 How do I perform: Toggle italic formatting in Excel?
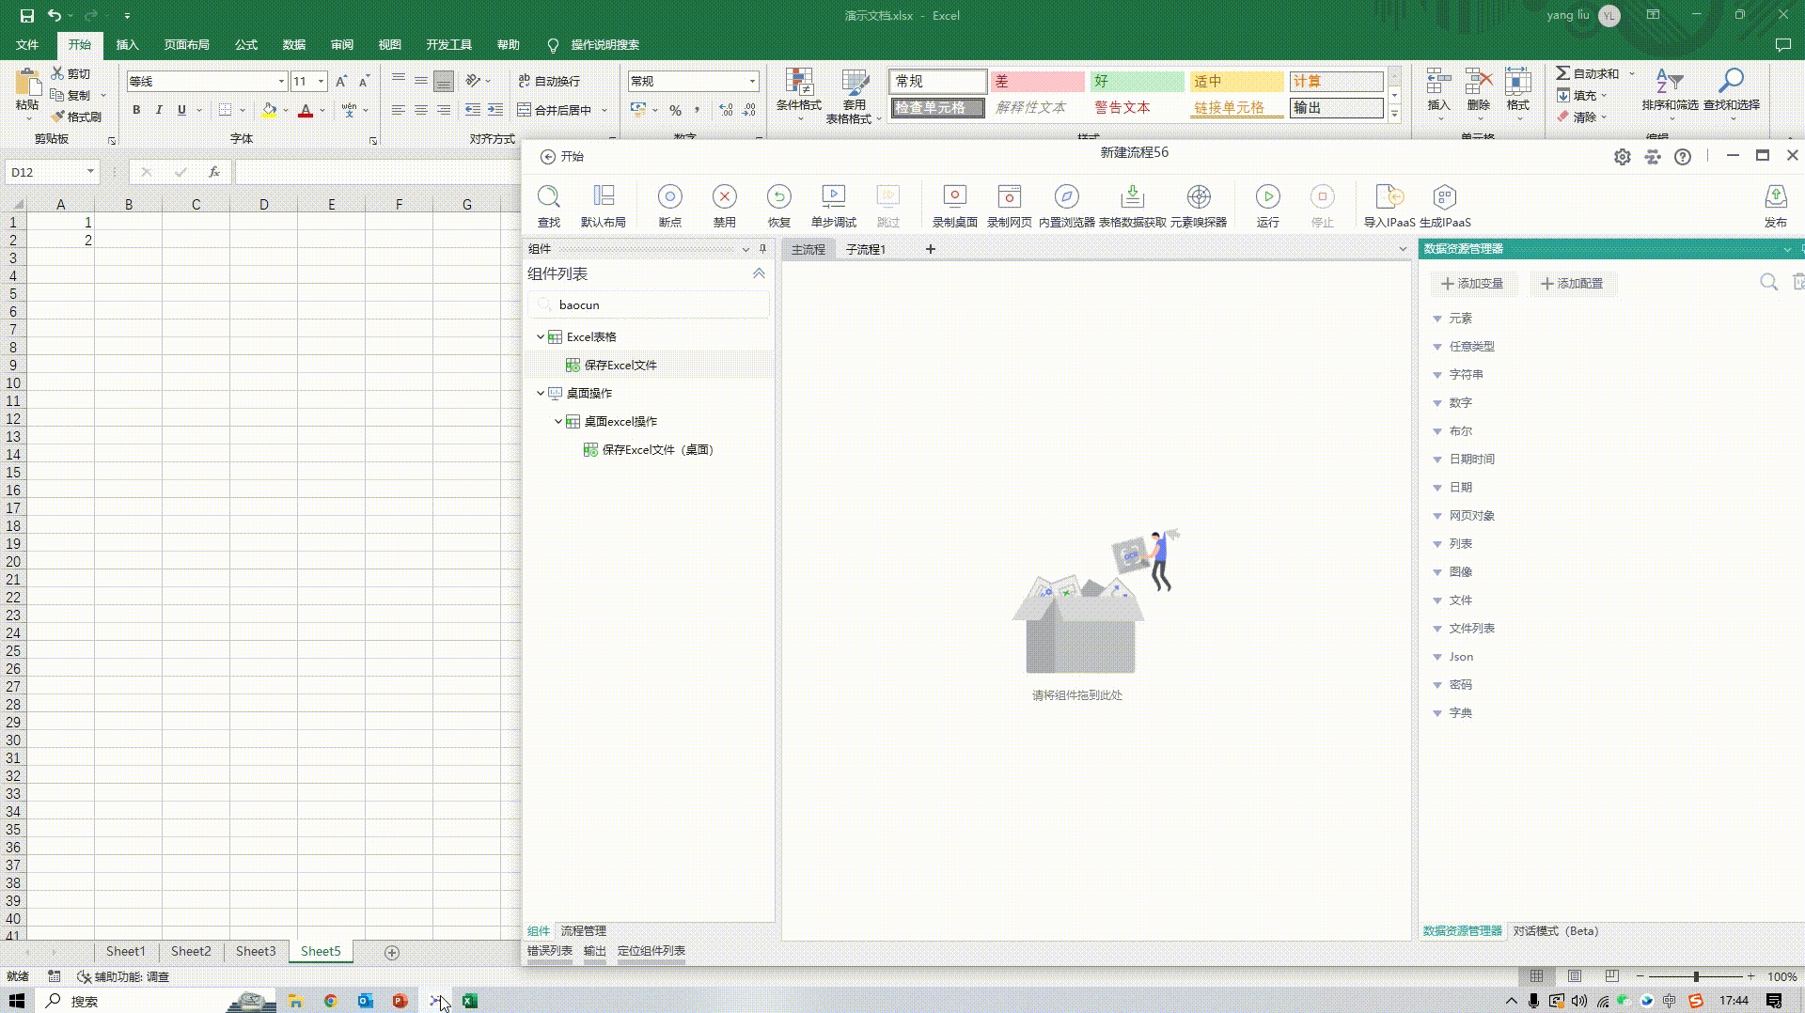click(159, 110)
